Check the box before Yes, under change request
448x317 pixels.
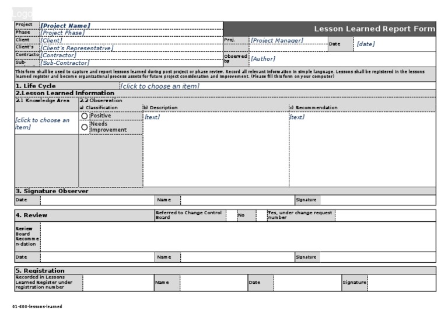point(262,215)
